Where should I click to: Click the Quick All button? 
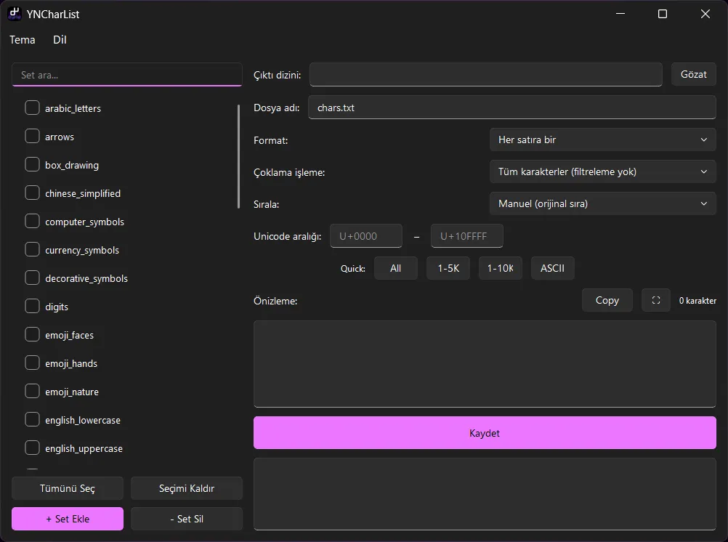pyautogui.click(x=395, y=268)
